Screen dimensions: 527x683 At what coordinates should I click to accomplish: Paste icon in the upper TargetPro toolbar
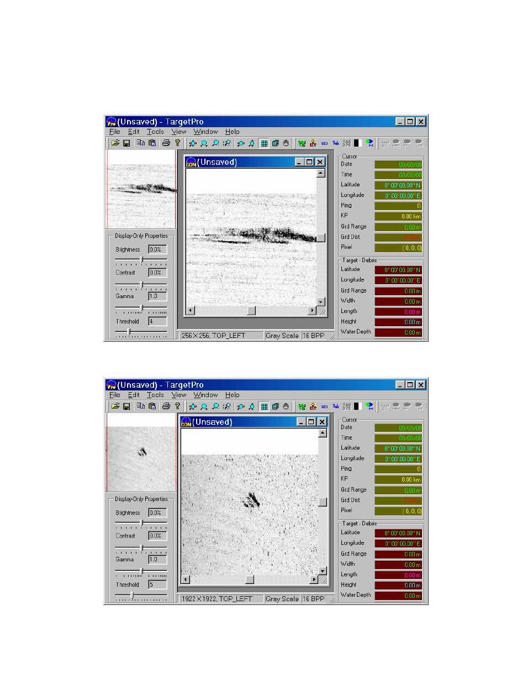click(152, 143)
